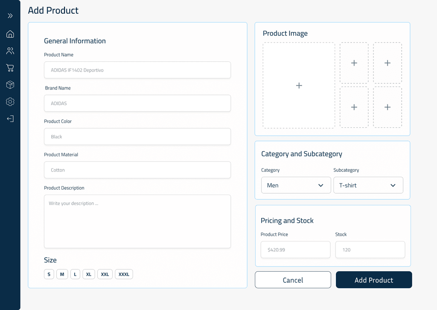437x310 pixels.
Task: Expand the sidebar with double chevron icon
Action: [x=10, y=16]
